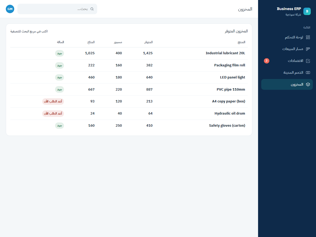Click reorder status badge for Hydraulic oil drum
The height and width of the screenshot is (237, 316).
click(53, 113)
